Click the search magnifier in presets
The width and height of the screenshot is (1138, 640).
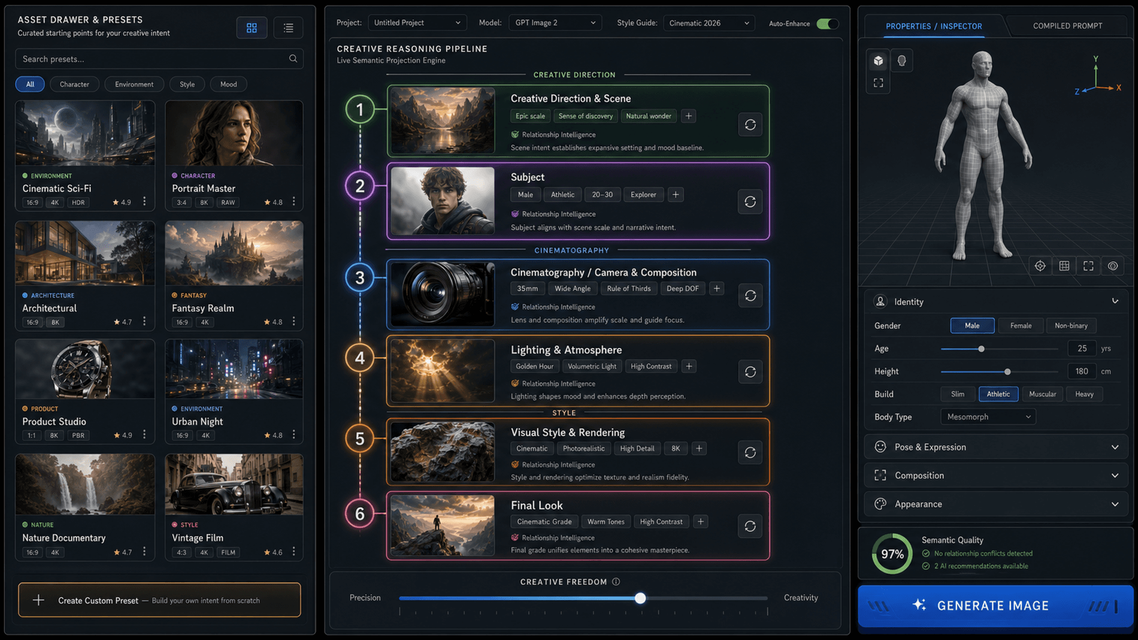[x=293, y=59]
